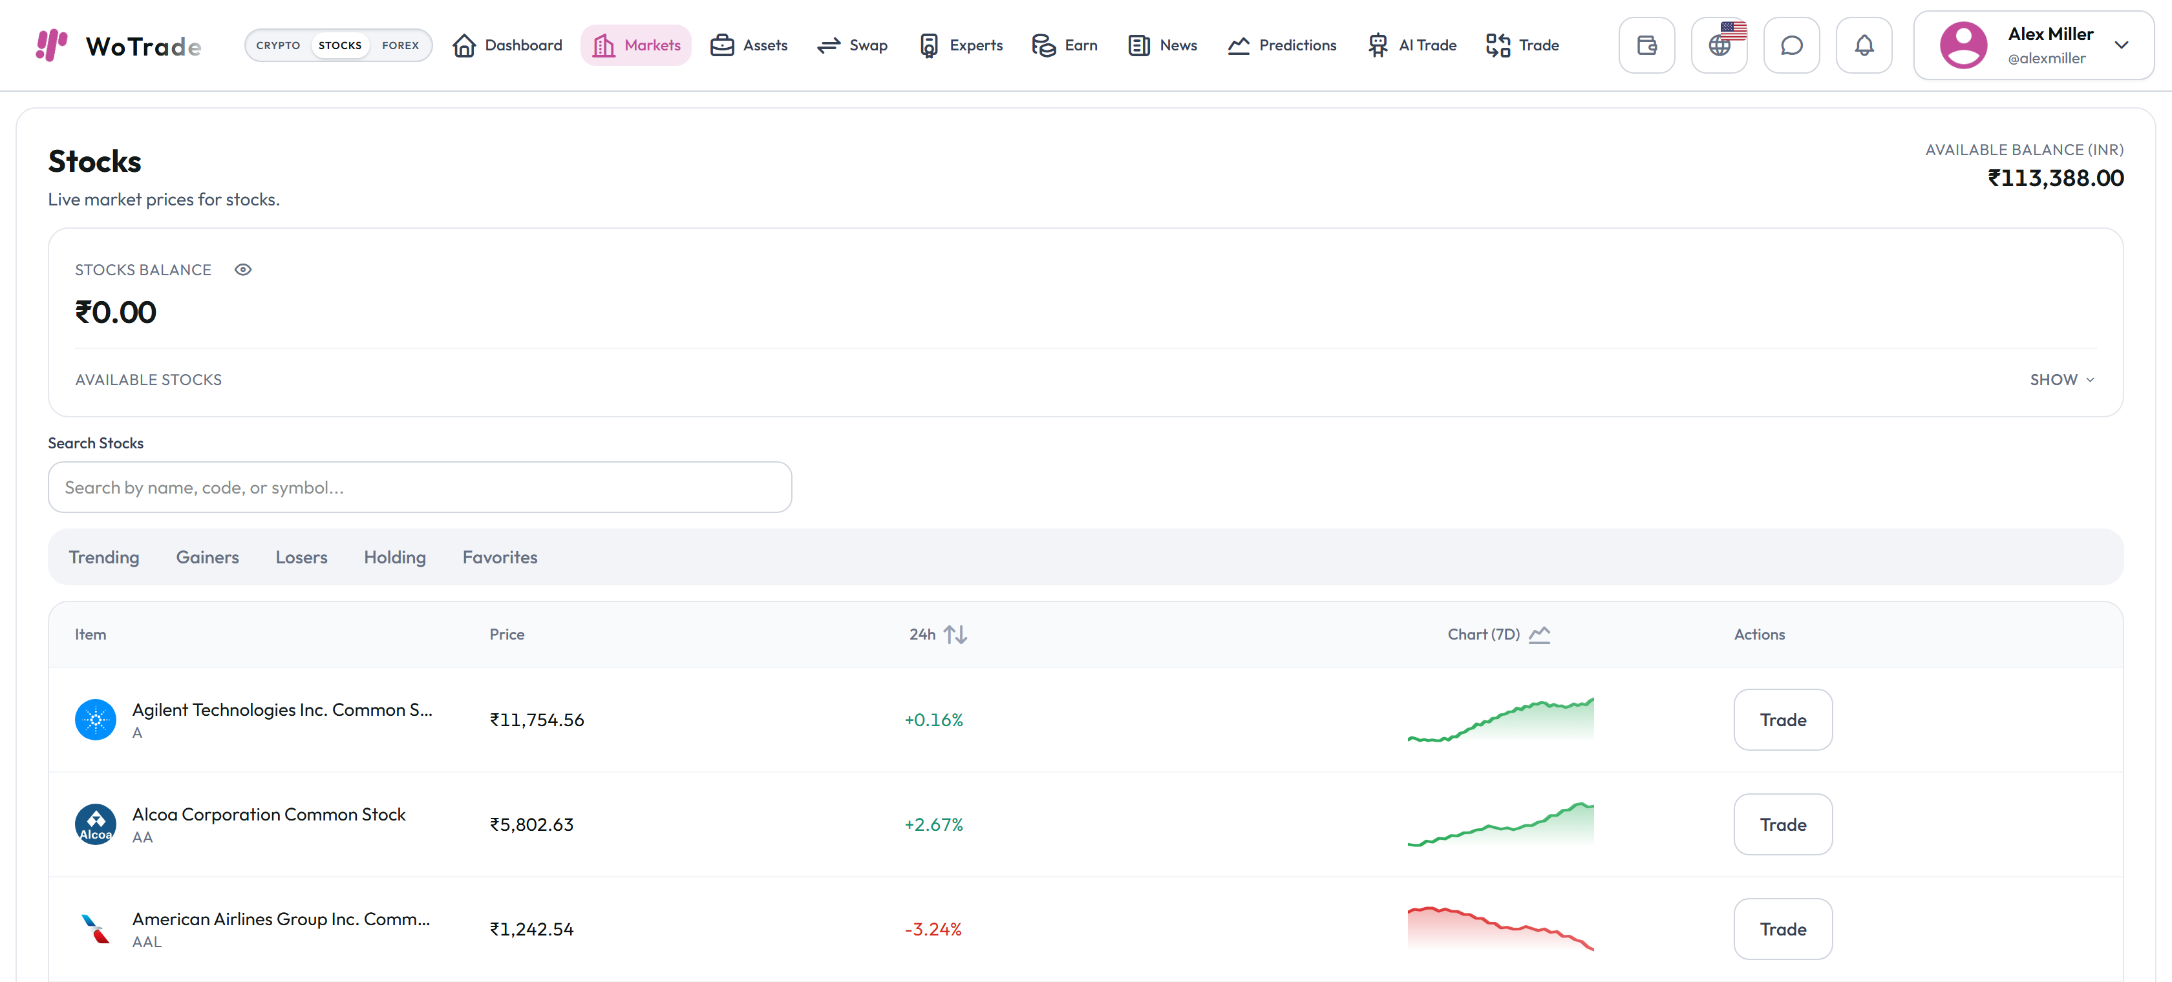Switch market type to CRYPTO
This screenshot has width=2172, height=982.
click(x=278, y=45)
